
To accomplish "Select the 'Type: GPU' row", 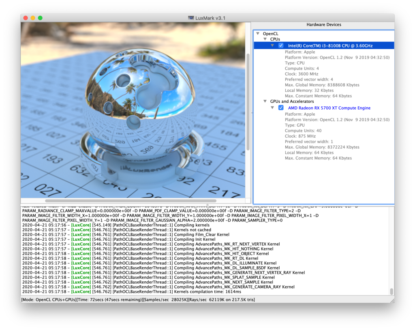I will [x=295, y=125].
